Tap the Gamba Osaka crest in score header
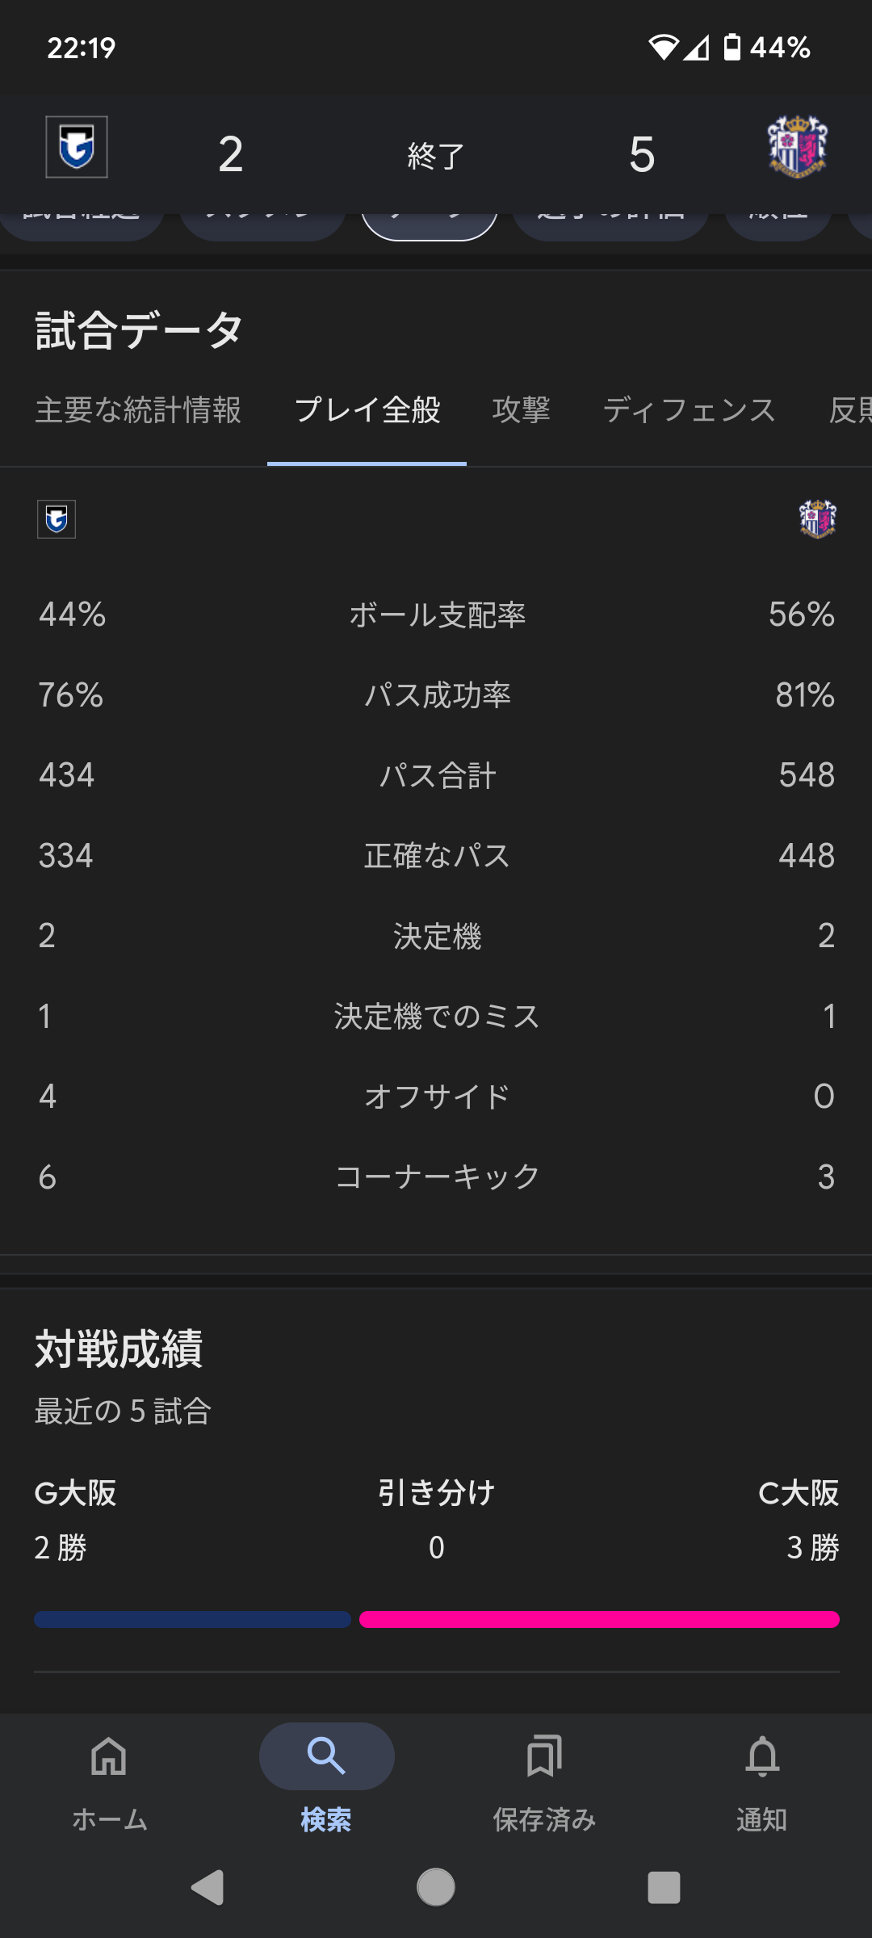 (77, 147)
